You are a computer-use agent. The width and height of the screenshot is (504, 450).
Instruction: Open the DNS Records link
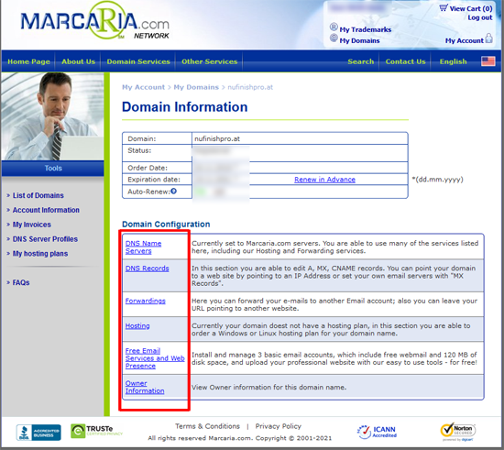(x=147, y=269)
